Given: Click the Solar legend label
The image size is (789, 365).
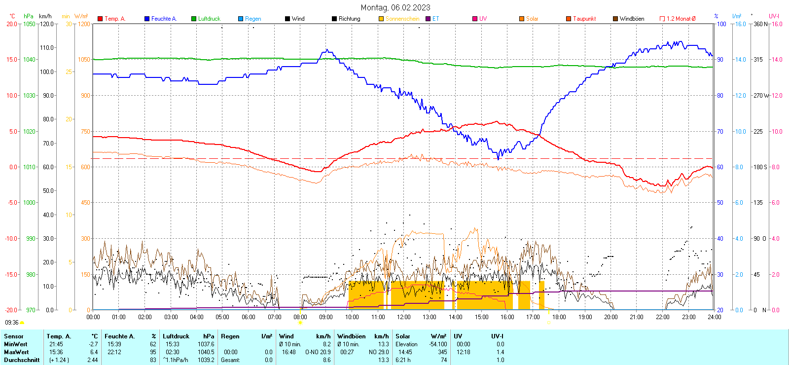Looking at the screenshot, I should pyautogui.click(x=532, y=19).
